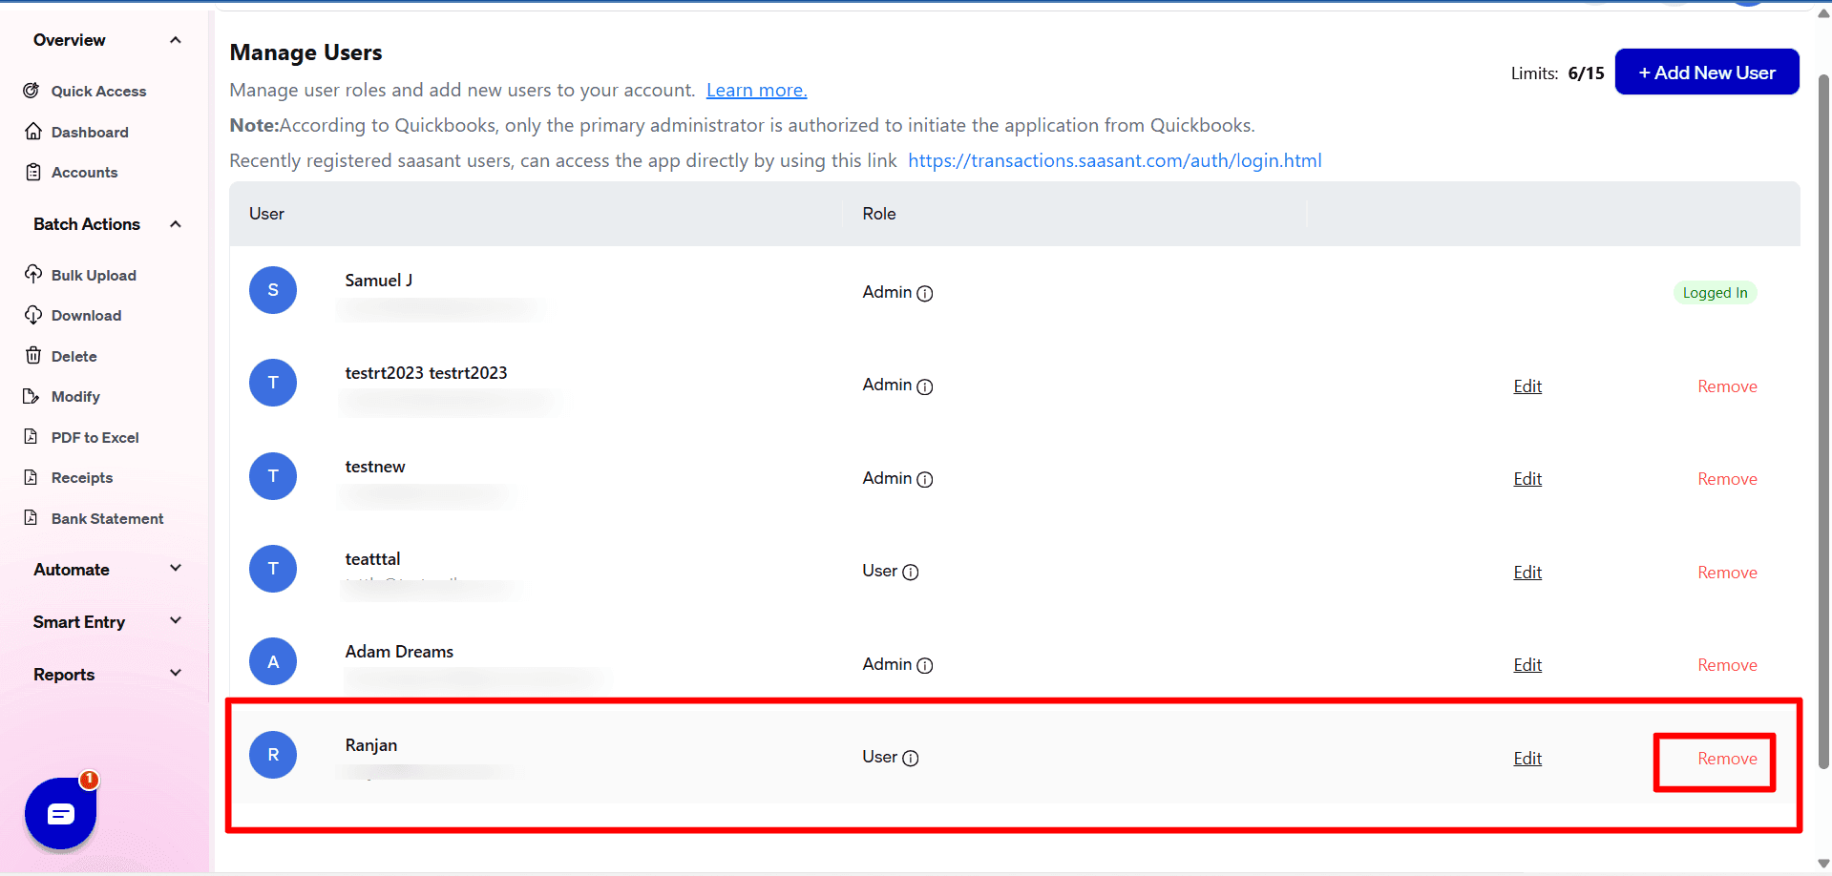Expand the Automate section
Image resolution: width=1832 pixels, height=876 pixels.
pos(176,568)
